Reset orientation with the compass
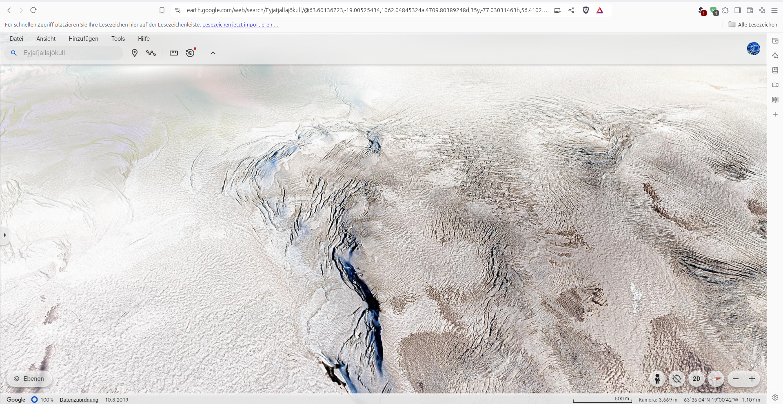Screen dimensions: 783x404 tap(716, 379)
